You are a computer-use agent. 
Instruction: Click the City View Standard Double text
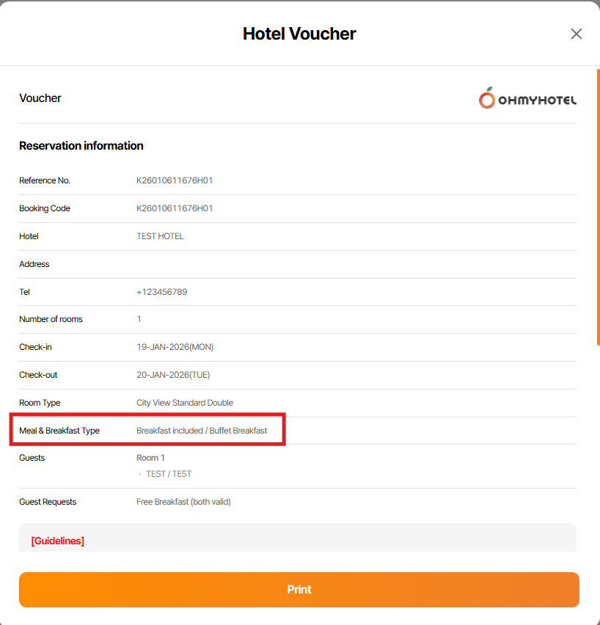(185, 403)
